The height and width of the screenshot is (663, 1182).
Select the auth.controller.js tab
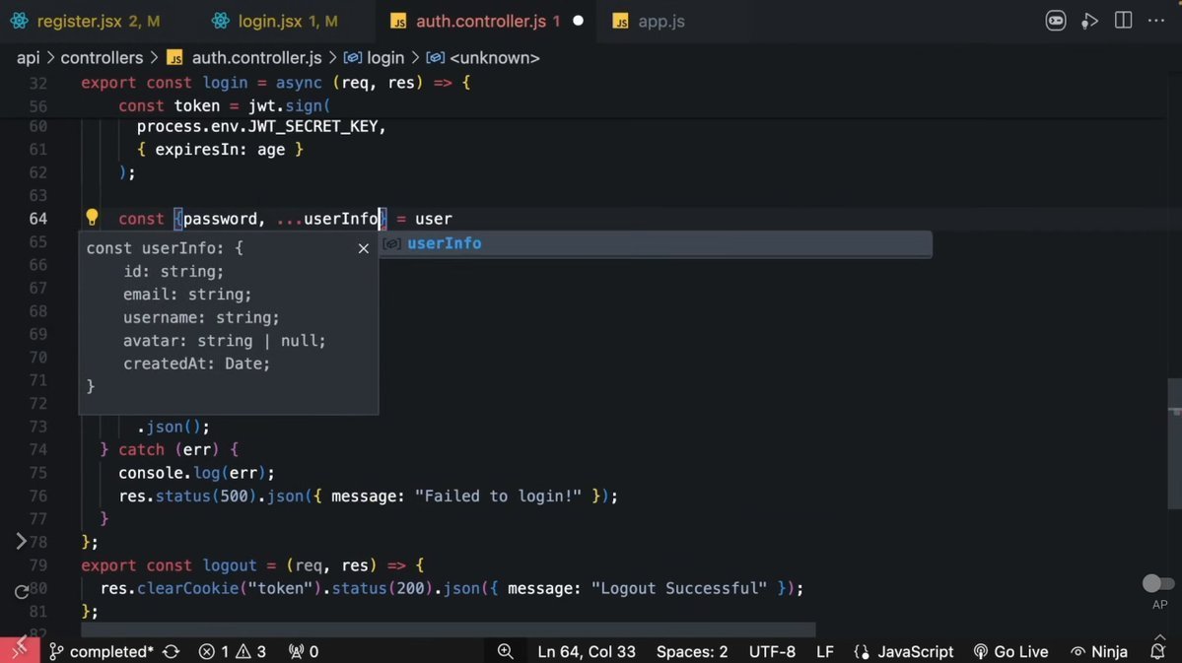[488, 21]
